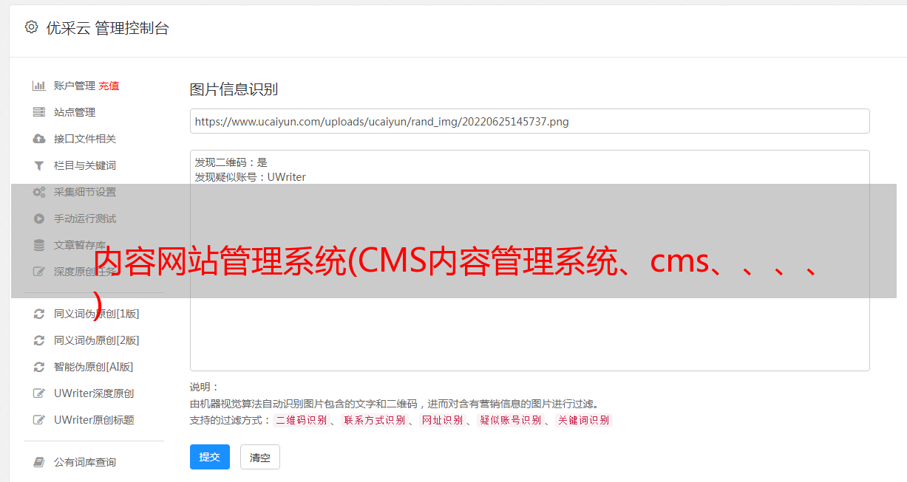907x482 pixels.
Task: Click the 清空 button
Action: click(260, 457)
